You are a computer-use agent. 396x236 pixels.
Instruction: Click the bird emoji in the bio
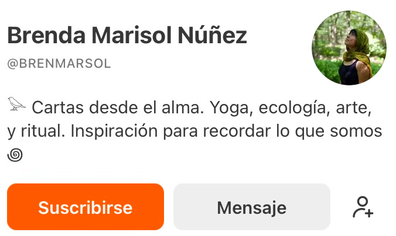point(16,103)
